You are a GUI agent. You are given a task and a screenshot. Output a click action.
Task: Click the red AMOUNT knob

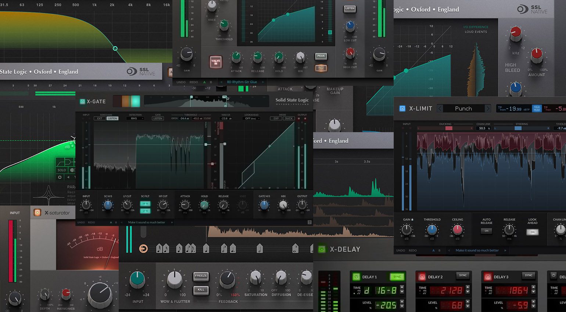[537, 55]
